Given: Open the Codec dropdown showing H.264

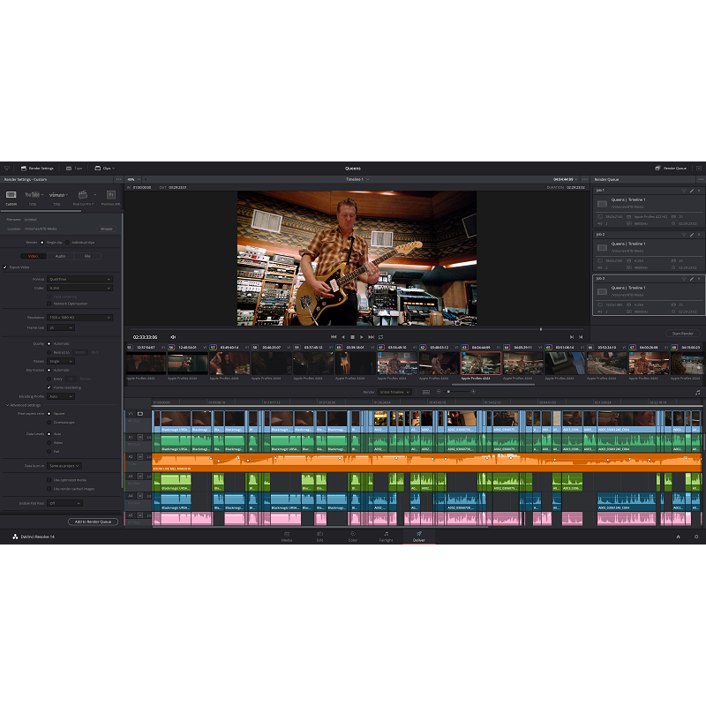Looking at the screenshot, I should pos(79,288).
